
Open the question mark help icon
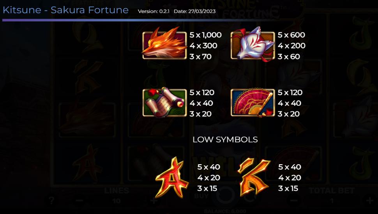pyautogui.click(x=51, y=200)
